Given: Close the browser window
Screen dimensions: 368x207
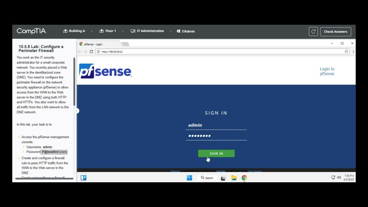Looking at the screenshot, I should tap(352, 43).
